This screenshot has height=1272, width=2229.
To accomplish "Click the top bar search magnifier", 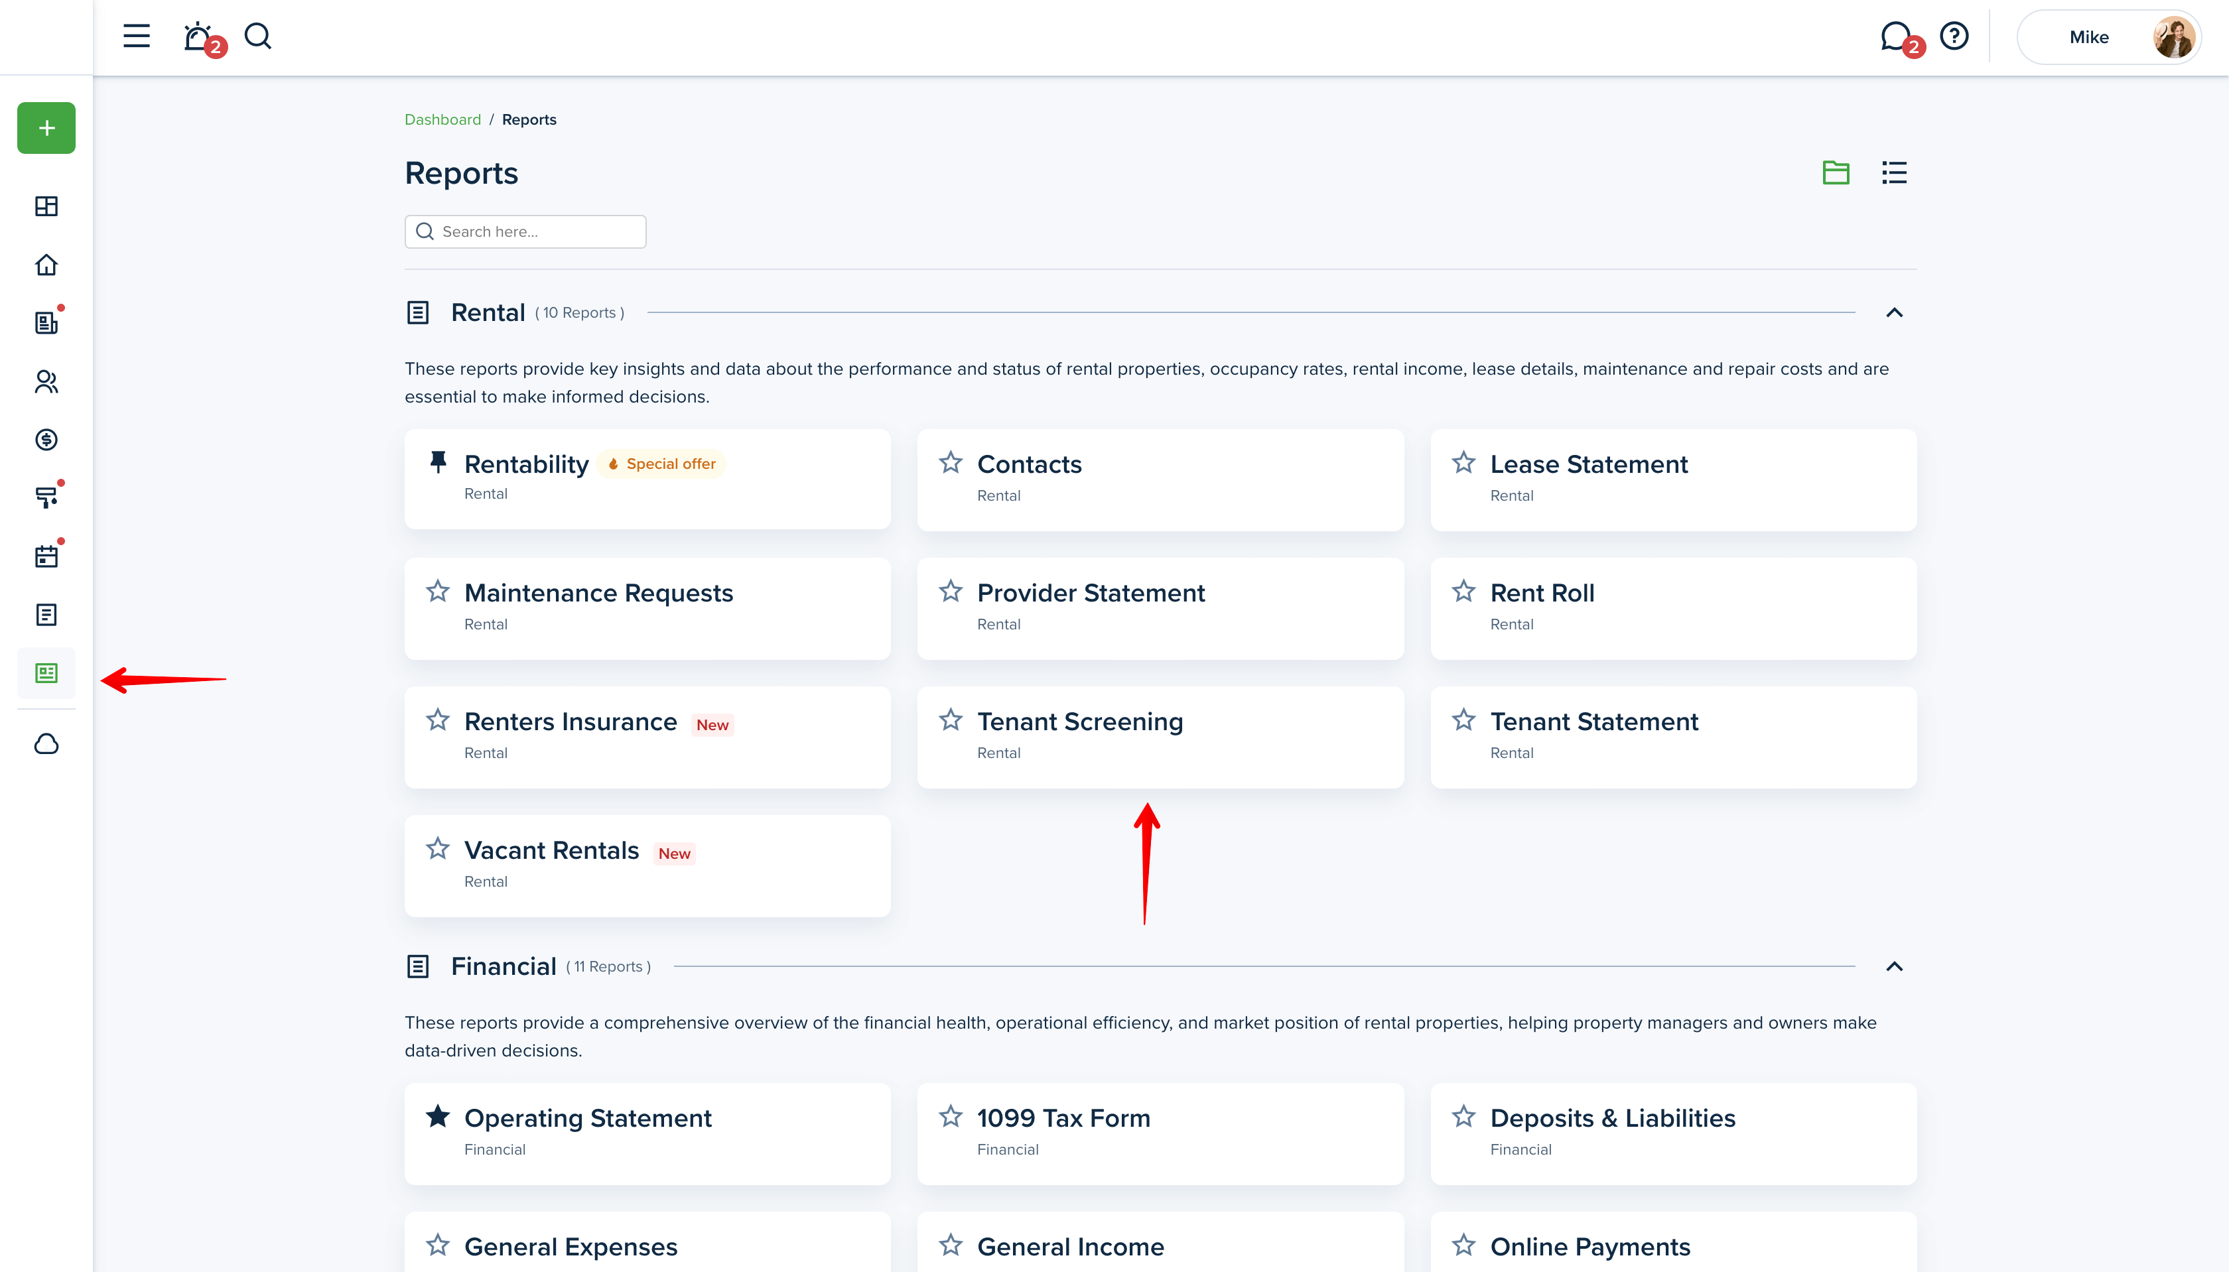I will (258, 36).
